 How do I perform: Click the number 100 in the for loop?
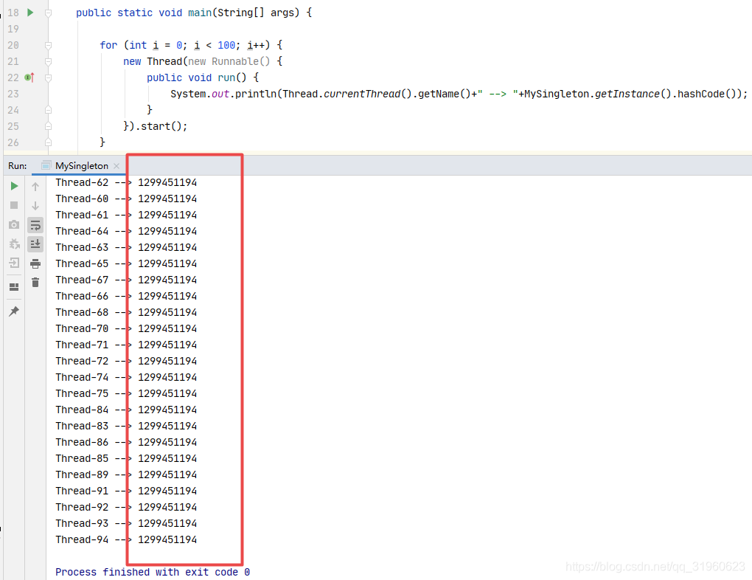pos(226,45)
